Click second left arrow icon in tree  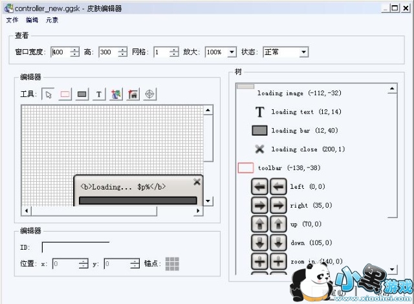(x=278, y=186)
